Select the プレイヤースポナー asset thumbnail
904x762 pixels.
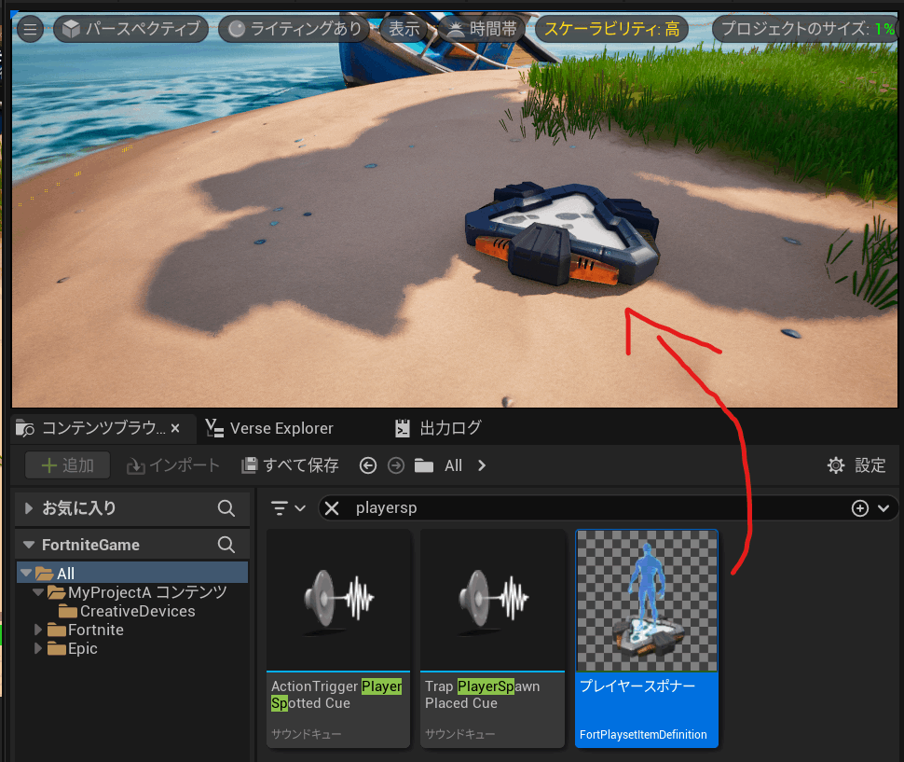647,601
